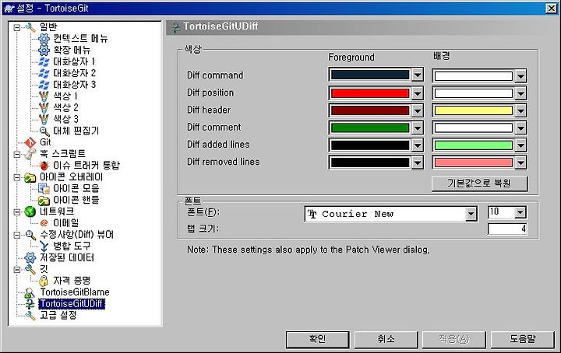Click the at-sign icon beside 이메일

[x=44, y=223]
